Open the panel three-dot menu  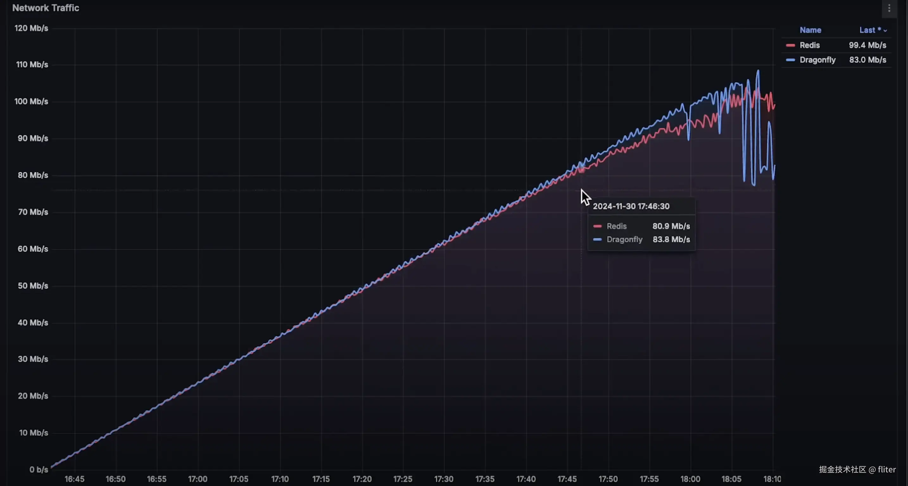[889, 8]
